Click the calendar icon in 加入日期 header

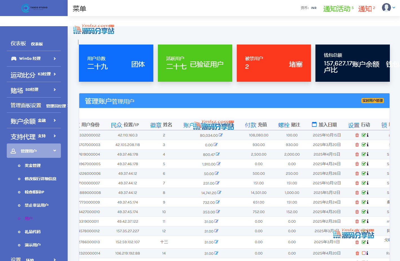(x=314, y=124)
